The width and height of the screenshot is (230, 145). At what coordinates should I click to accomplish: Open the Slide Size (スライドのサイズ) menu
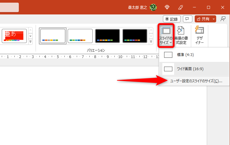(x=166, y=35)
